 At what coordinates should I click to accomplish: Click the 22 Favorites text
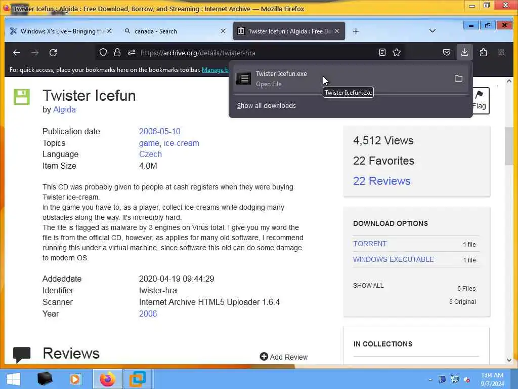point(383,161)
